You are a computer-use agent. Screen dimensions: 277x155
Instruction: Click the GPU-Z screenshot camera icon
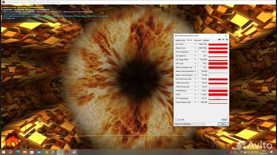click(x=219, y=40)
